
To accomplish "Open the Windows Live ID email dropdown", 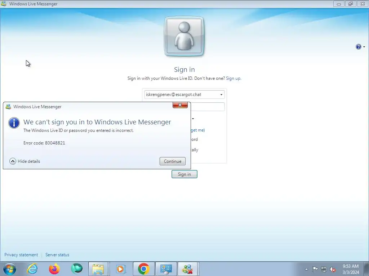I will (x=221, y=95).
